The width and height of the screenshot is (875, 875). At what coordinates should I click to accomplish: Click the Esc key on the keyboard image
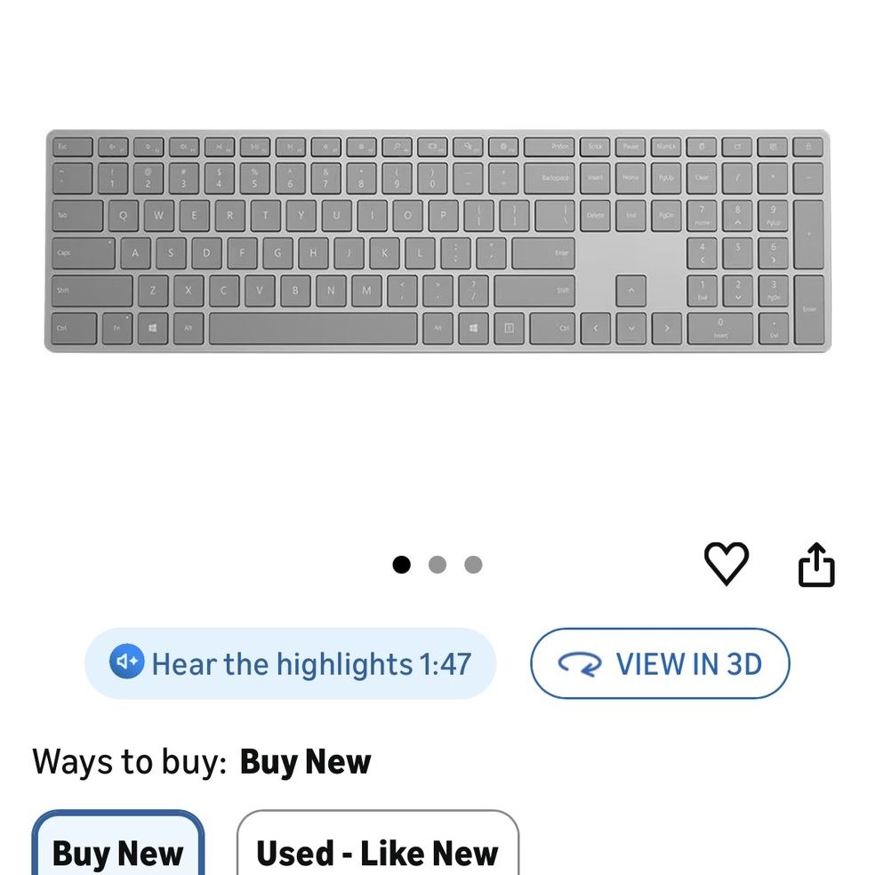pos(73,147)
